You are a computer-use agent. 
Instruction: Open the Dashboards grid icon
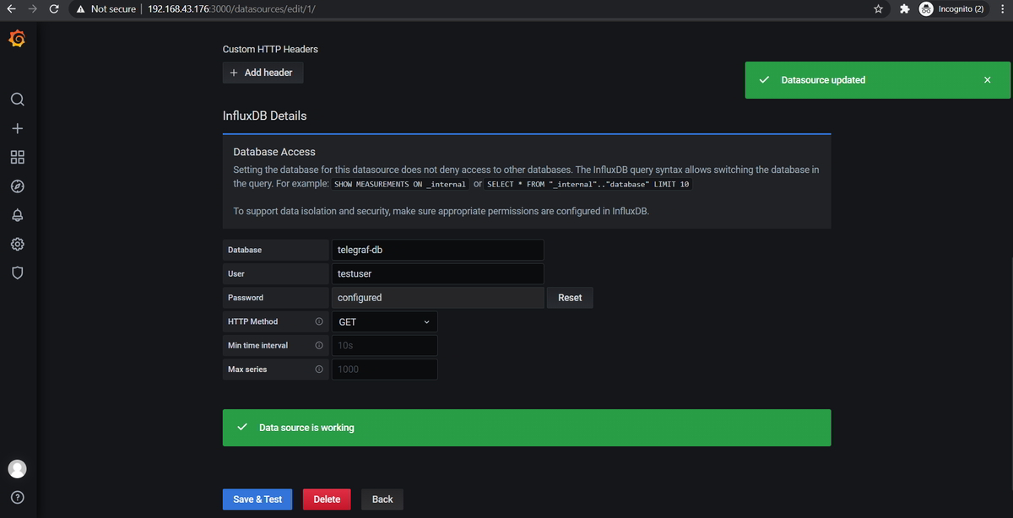coord(17,158)
